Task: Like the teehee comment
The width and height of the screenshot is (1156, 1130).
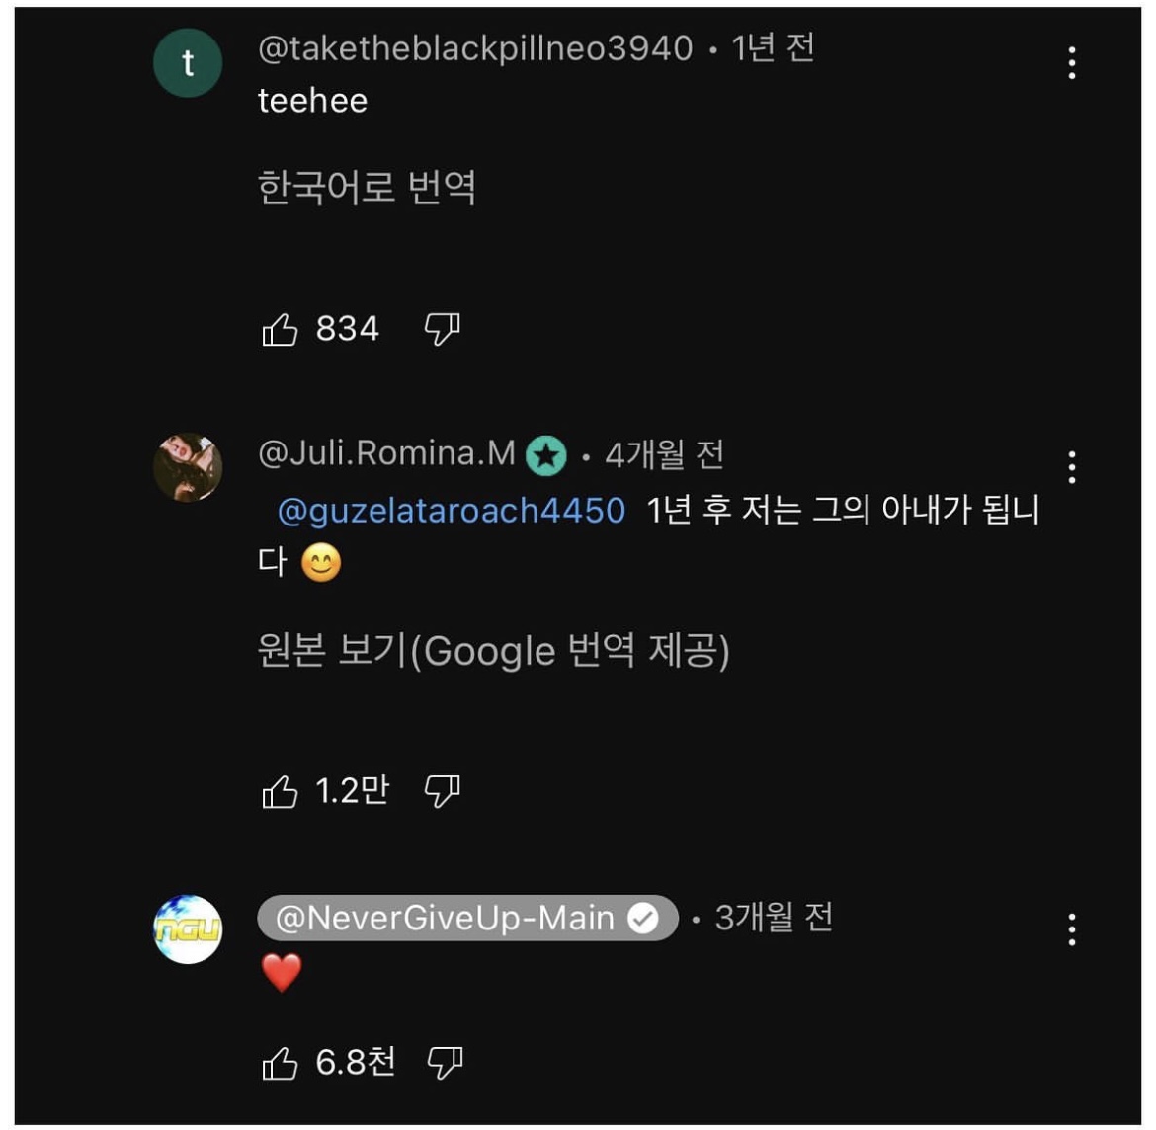Action: (x=281, y=330)
